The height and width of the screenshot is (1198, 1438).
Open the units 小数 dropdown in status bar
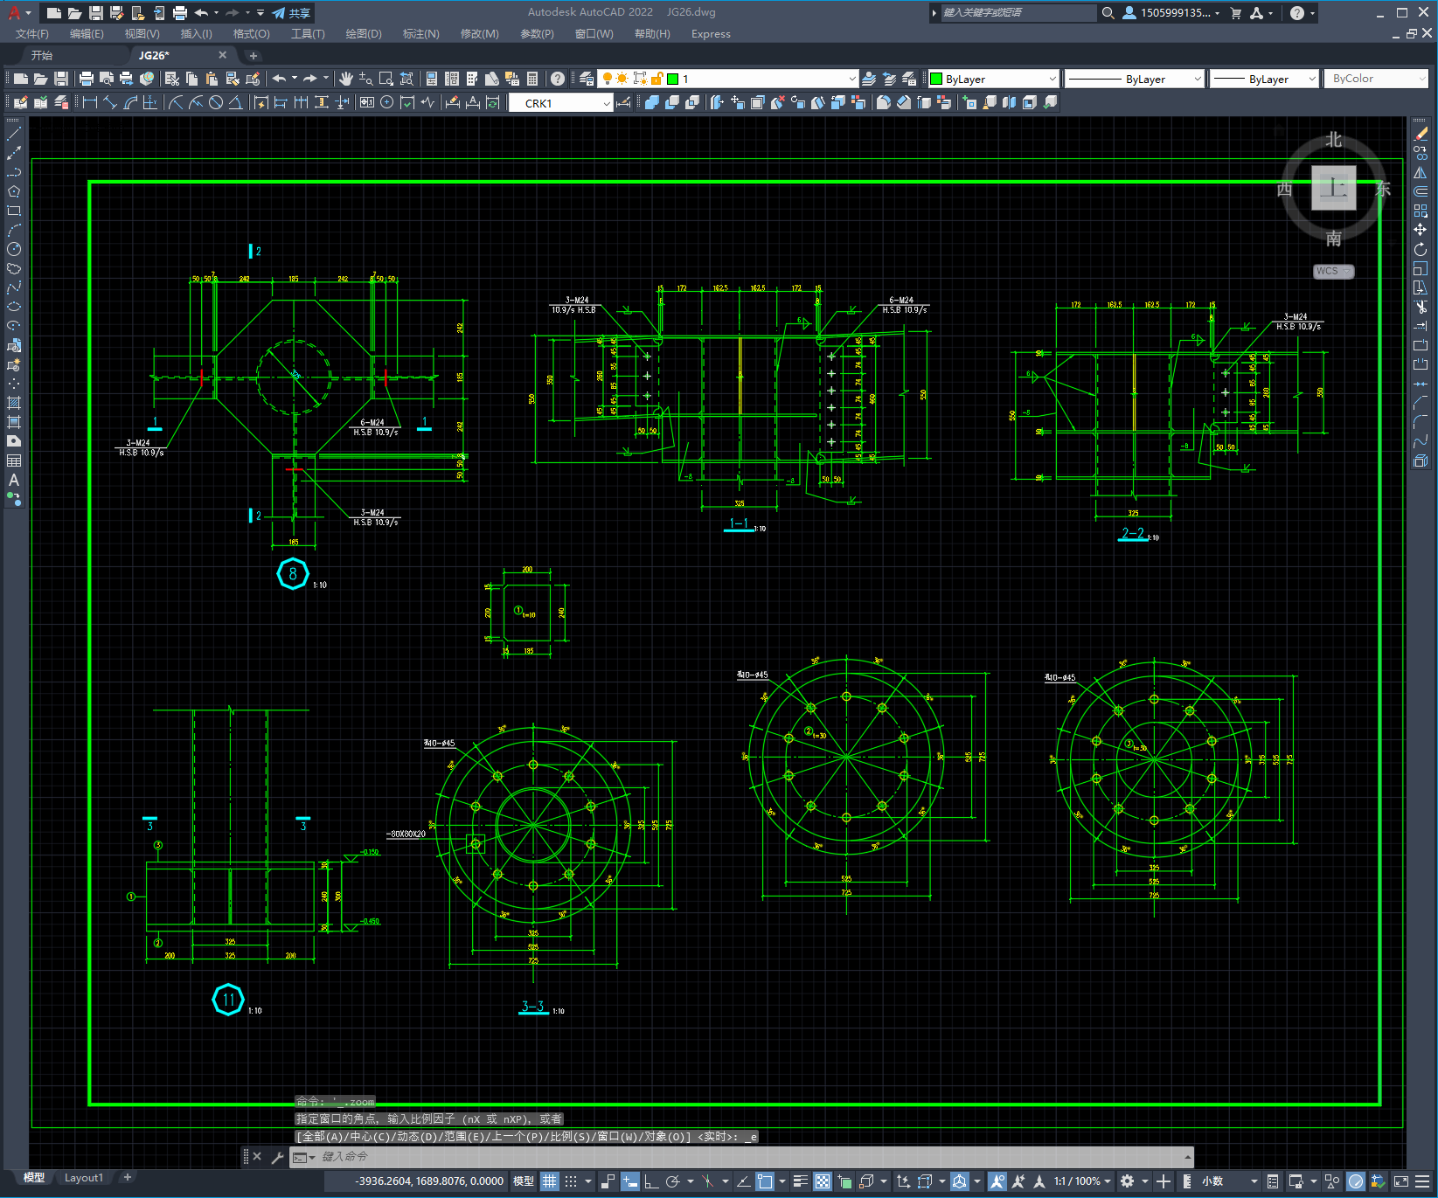pyautogui.click(x=1229, y=1181)
